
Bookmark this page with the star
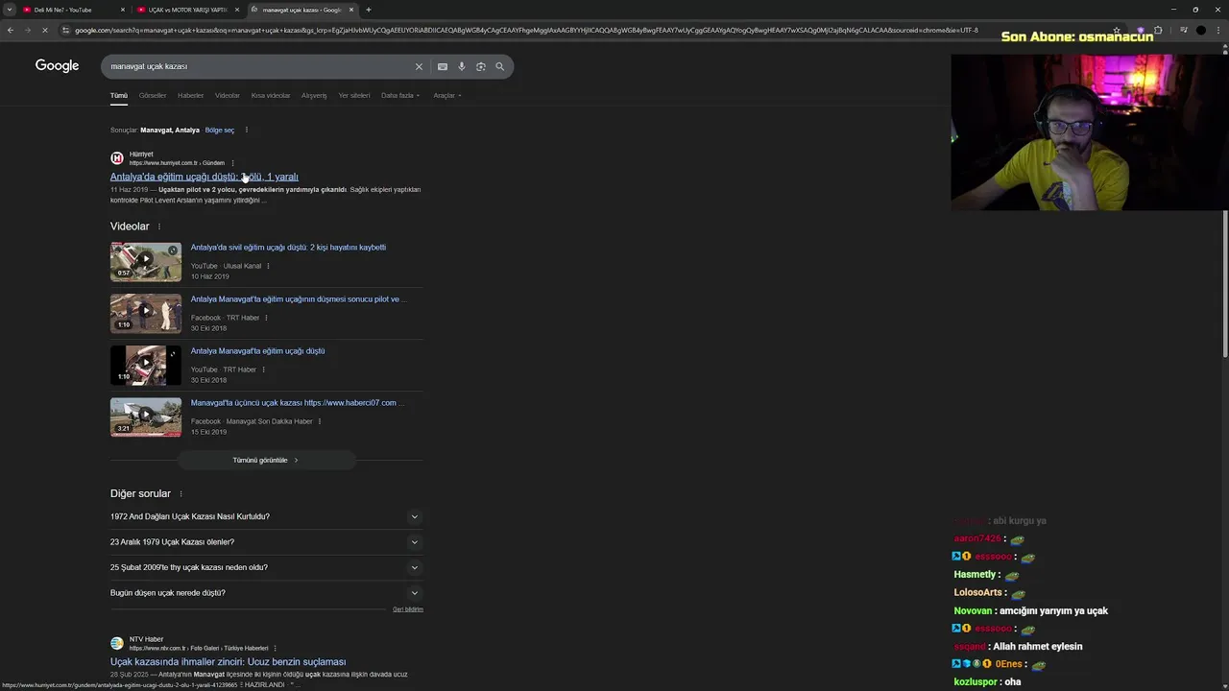pyautogui.click(x=1119, y=30)
